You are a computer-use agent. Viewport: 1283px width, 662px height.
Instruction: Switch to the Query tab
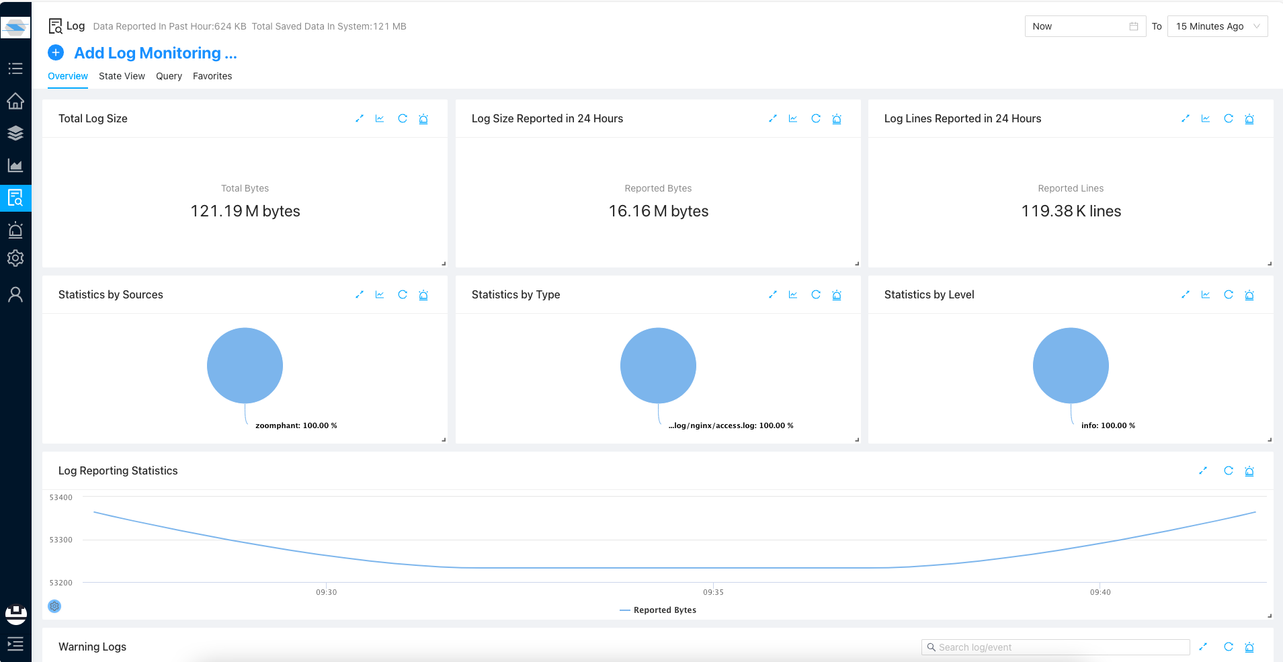tap(169, 77)
